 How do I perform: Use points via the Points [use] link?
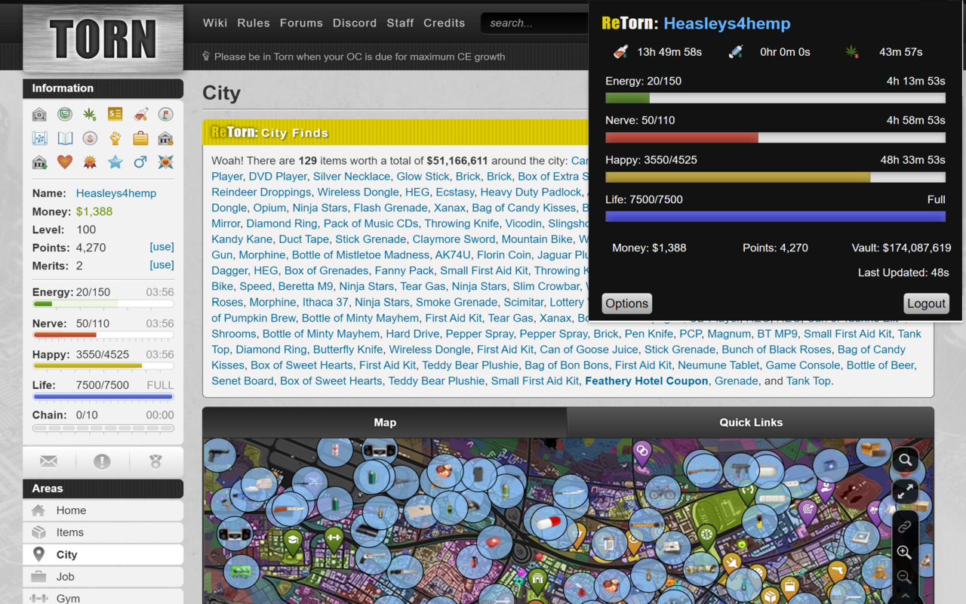[162, 247]
